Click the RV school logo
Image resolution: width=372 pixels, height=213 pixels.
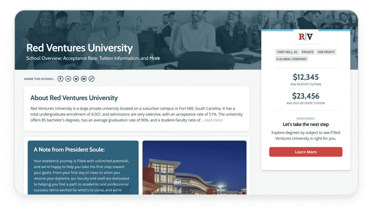click(x=305, y=37)
